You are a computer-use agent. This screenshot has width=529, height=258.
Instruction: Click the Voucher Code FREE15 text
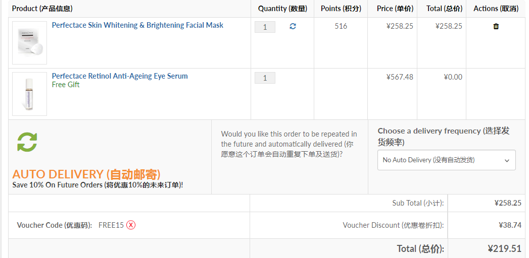pos(111,225)
